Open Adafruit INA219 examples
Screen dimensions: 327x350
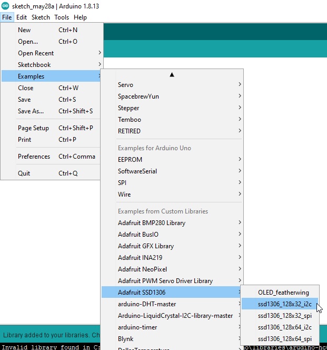(x=172, y=258)
